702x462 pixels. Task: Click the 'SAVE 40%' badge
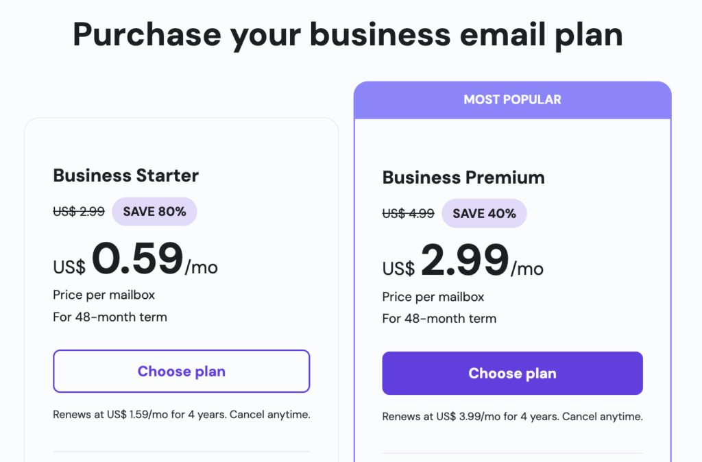[x=485, y=213]
